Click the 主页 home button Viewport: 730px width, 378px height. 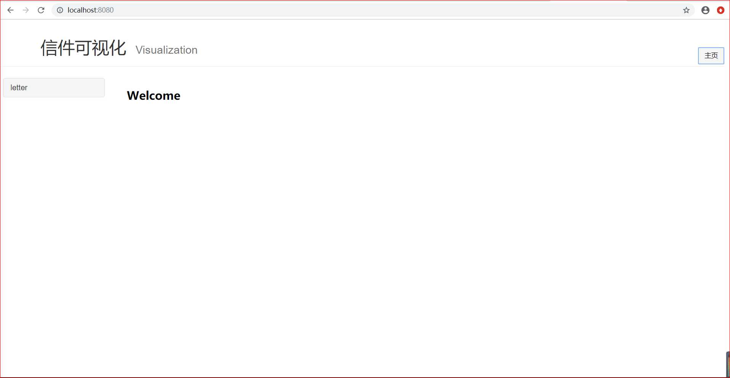(x=711, y=56)
